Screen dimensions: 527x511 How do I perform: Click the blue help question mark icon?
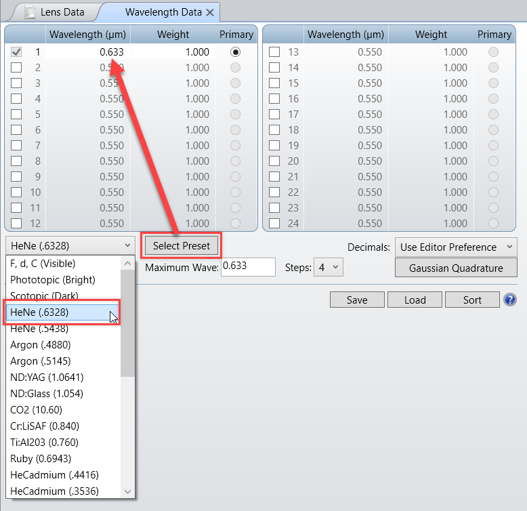pos(510,300)
